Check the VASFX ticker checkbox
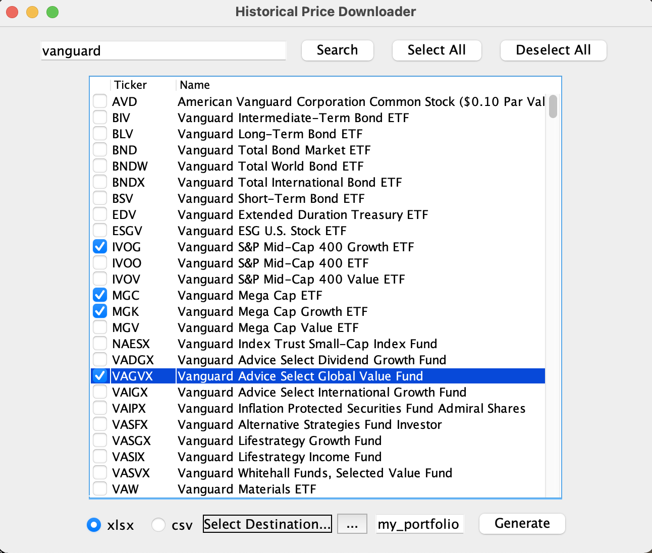 [x=100, y=424]
